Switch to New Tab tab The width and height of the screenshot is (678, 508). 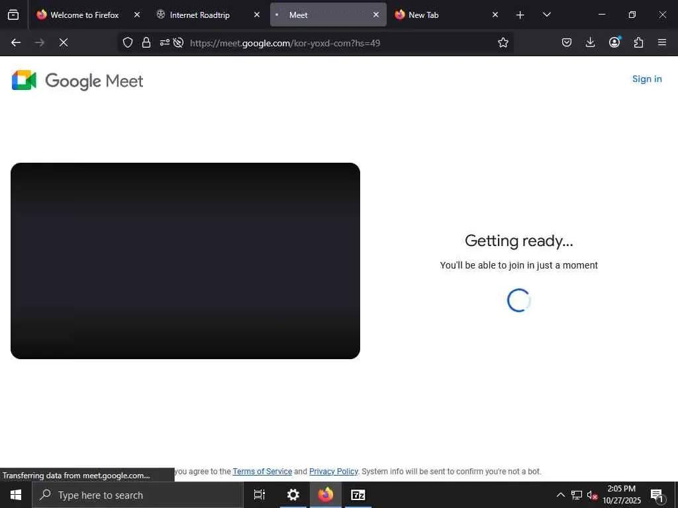423,15
